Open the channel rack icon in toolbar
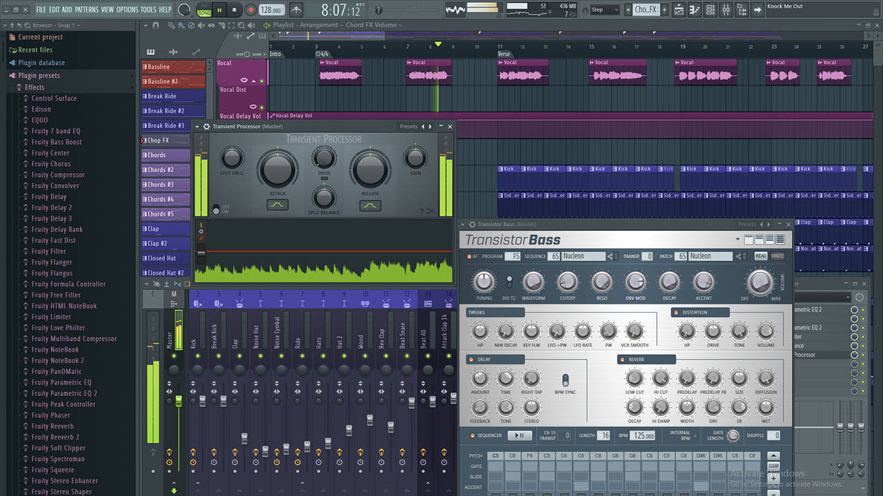The height and width of the screenshot is (496, 883). point(710,10)
